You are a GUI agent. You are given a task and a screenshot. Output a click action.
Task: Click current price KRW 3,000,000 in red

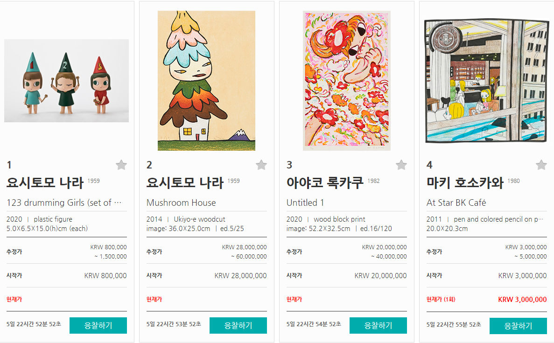point(522,300)
